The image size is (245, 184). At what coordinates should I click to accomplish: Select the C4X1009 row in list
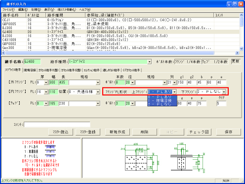point(120,40)
